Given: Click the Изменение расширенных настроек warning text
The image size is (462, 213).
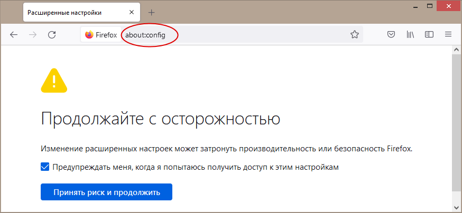Looking at the screenshot, I should (227, 149).
